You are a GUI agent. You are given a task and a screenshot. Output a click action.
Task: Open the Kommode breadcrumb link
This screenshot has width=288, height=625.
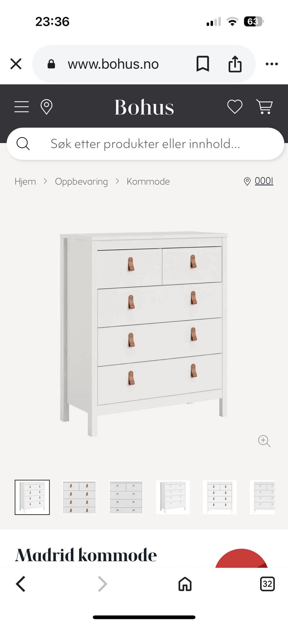[x=148, y=181]
